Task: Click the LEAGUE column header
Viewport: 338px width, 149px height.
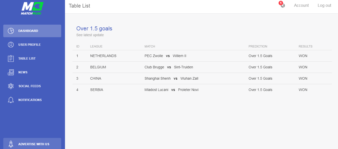Action: coord(96,46)
